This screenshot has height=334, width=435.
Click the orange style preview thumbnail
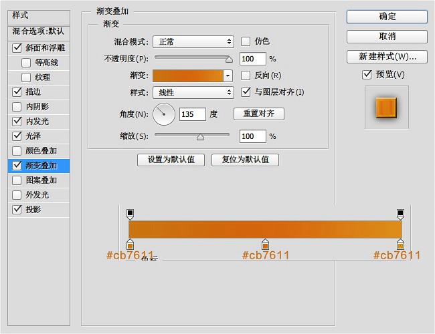386,108
